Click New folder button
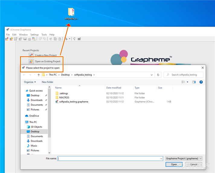Screen dimensions: 215x173 (x=47, y=82)
